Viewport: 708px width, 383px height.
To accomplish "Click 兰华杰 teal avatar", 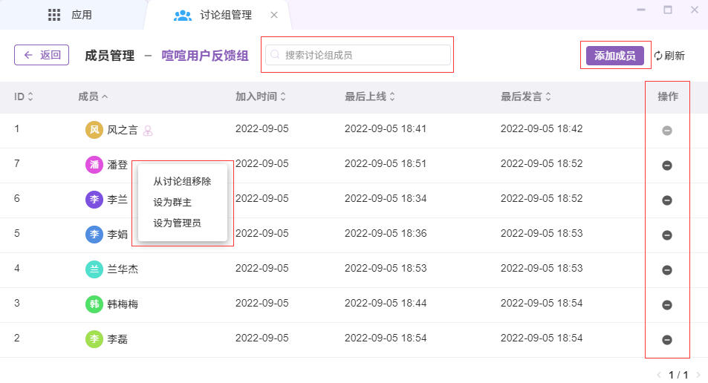I will point(94,269).
